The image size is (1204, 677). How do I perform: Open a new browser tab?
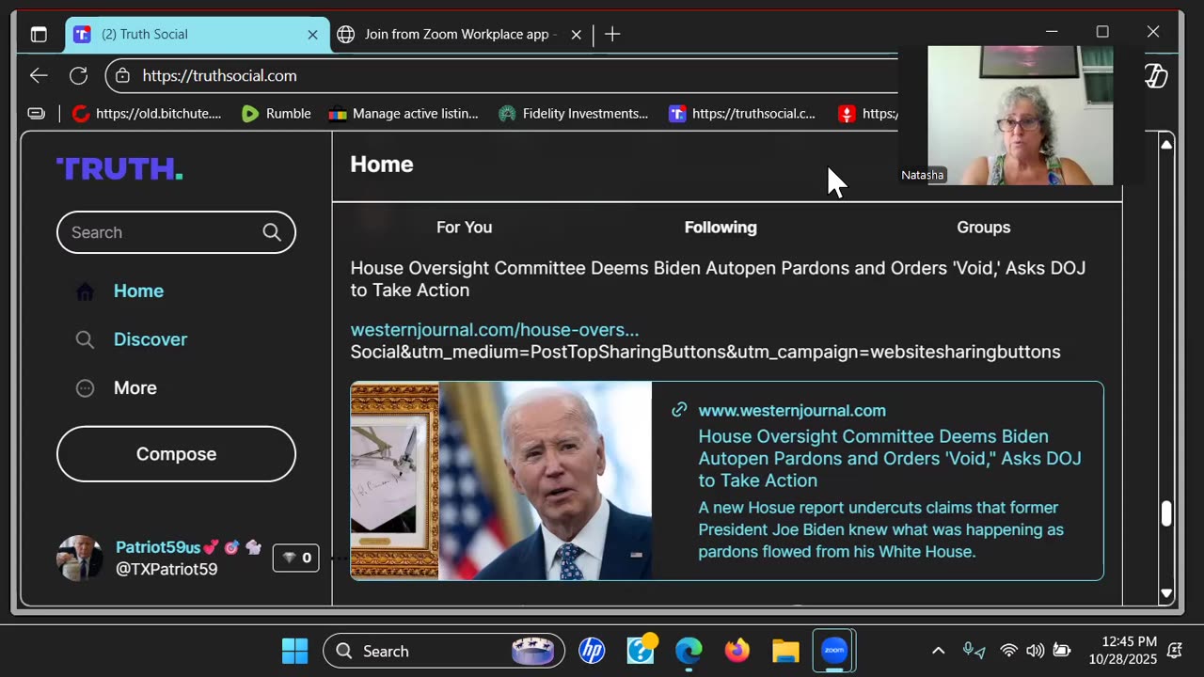[612, 35]
